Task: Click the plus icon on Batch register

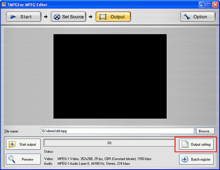Action: click(185, 159)
